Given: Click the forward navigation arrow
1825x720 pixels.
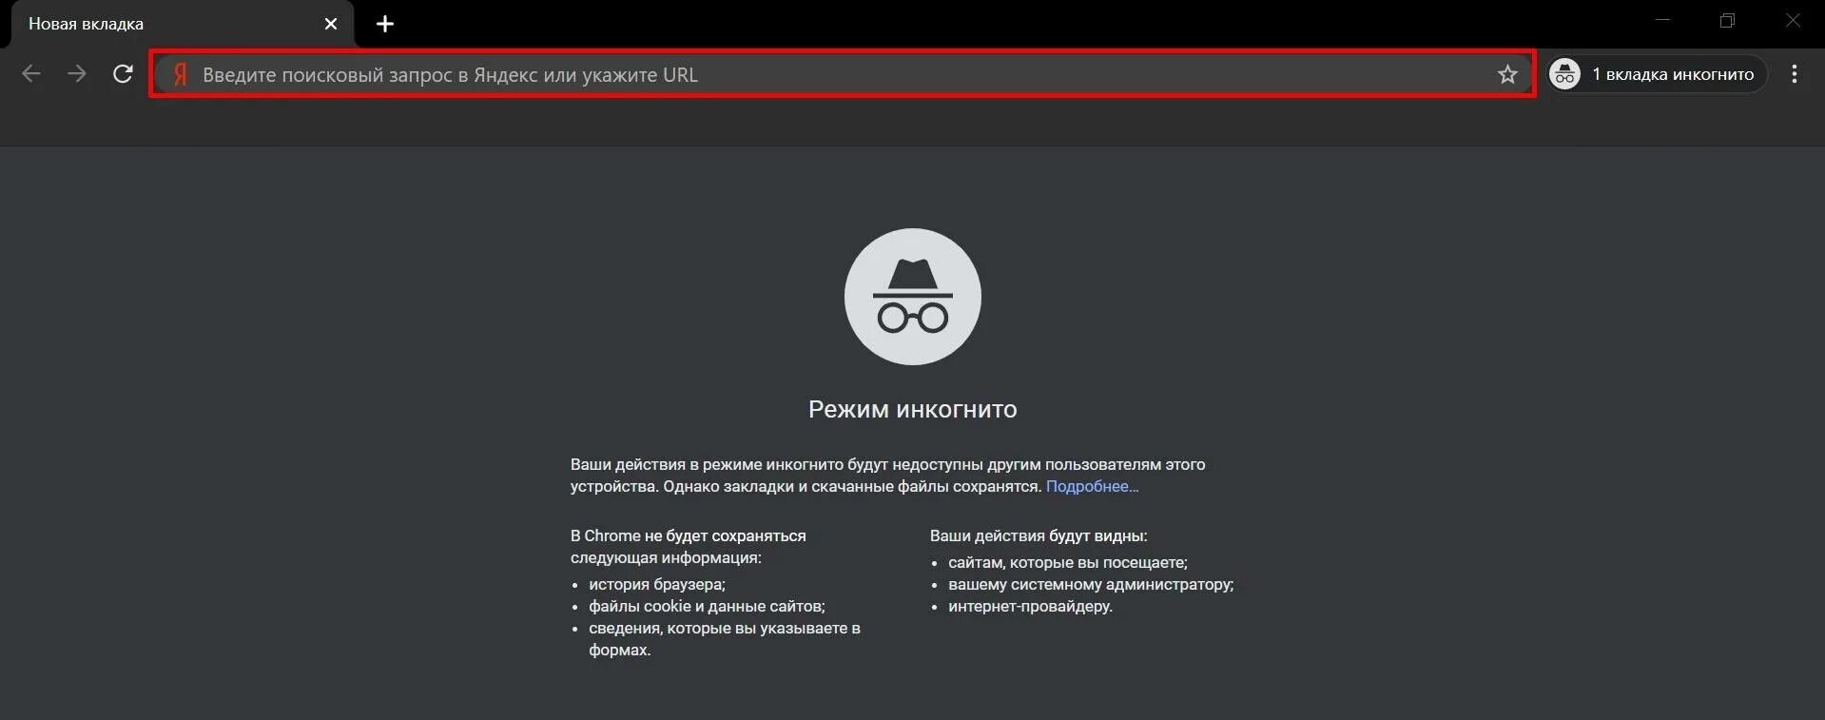Looking at the screenshot, I should coord(77,74).
